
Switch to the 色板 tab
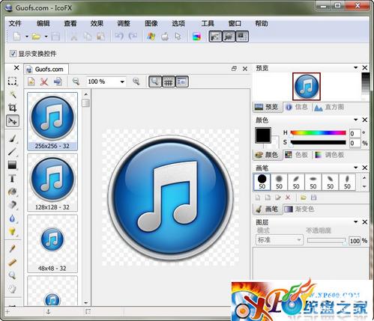coord(297,155)
